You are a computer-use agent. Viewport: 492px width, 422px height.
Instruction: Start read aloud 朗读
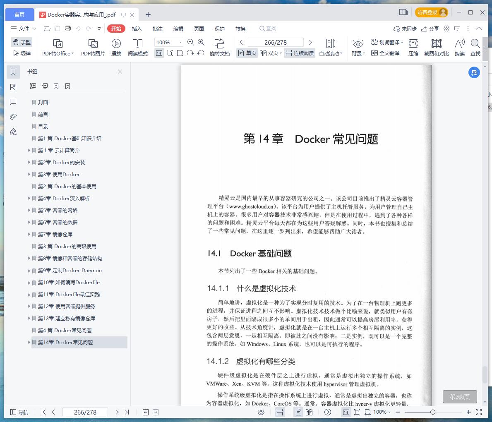tap(459, 48)
